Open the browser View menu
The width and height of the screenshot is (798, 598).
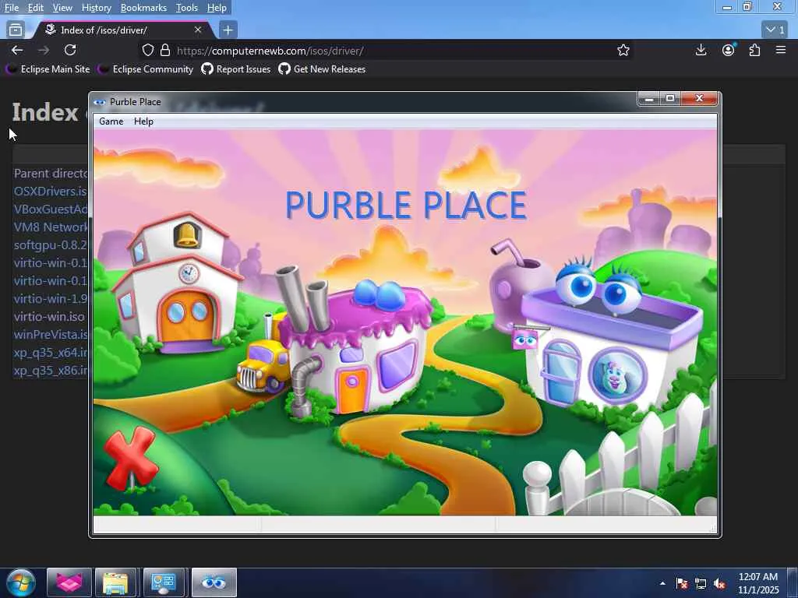coord(62,8)
